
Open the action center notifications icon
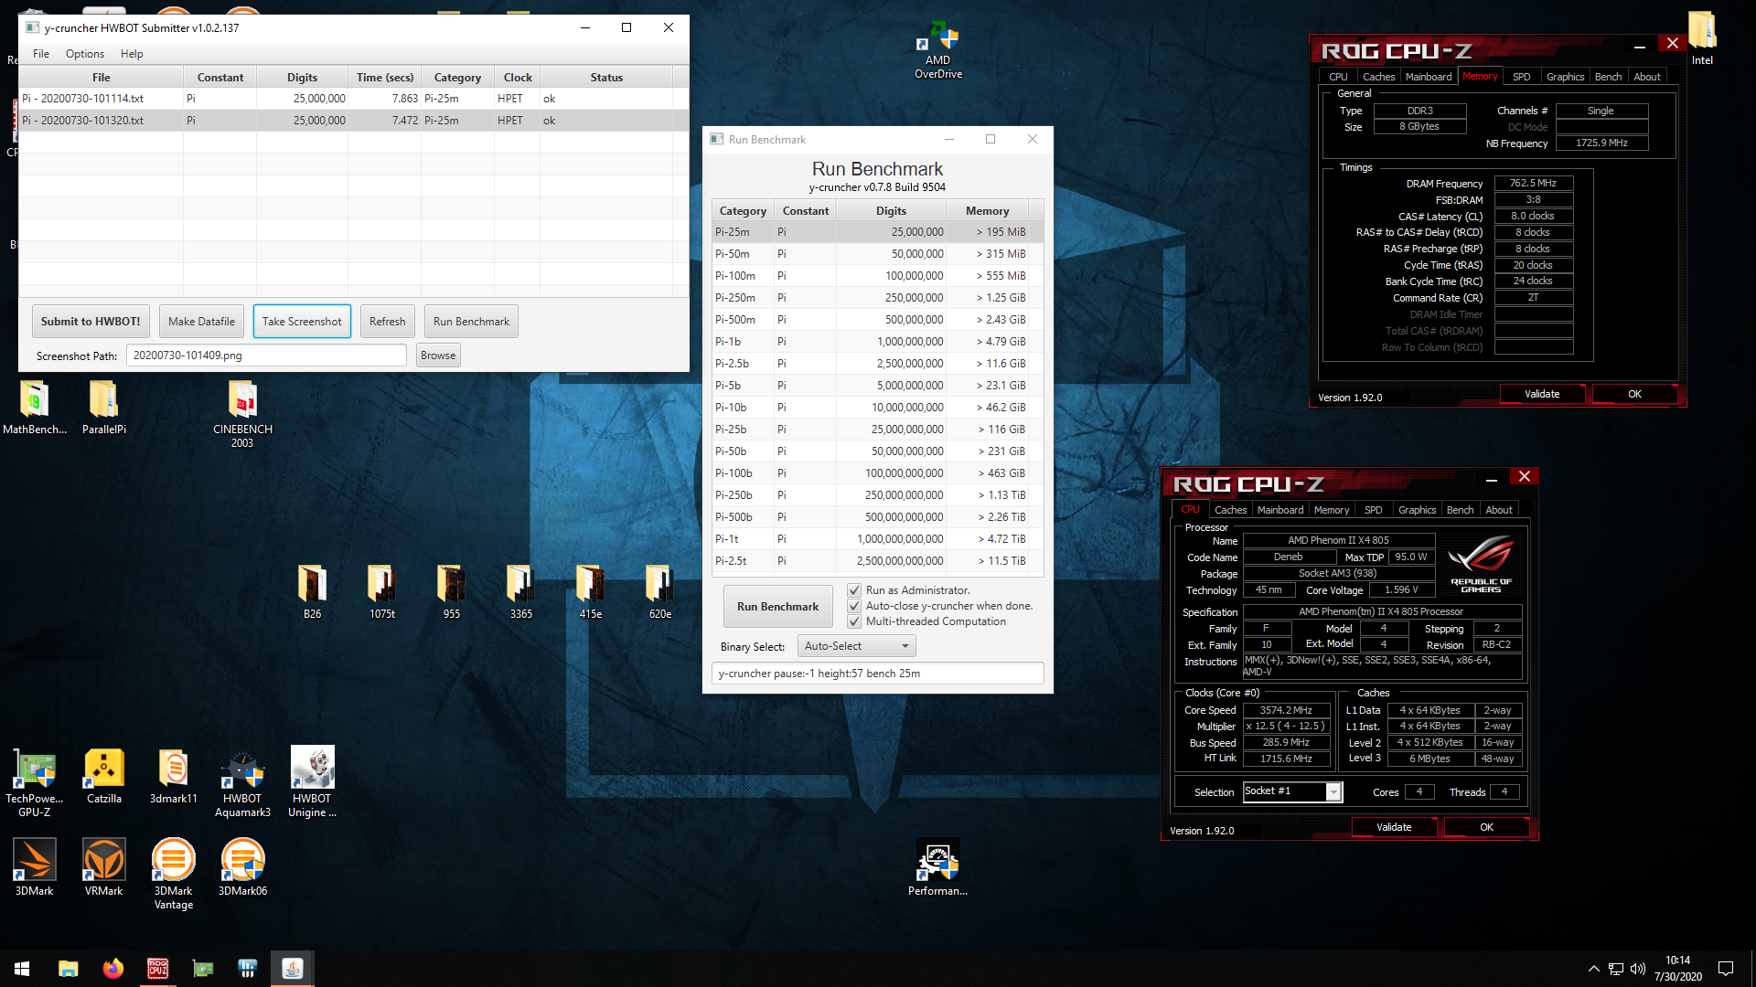tap(1726, 969)
